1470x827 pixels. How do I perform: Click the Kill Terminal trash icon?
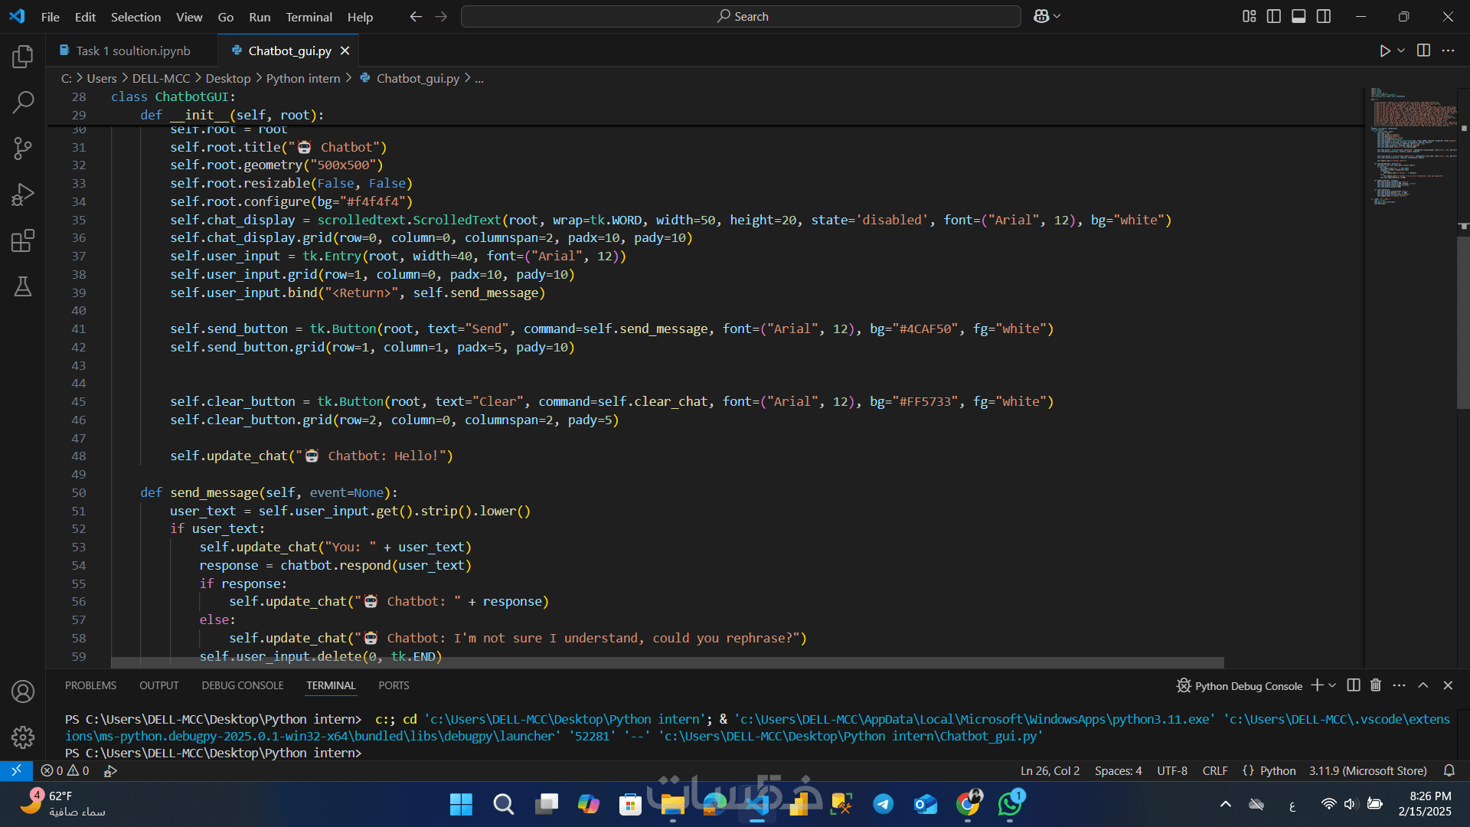(1376, 685)
